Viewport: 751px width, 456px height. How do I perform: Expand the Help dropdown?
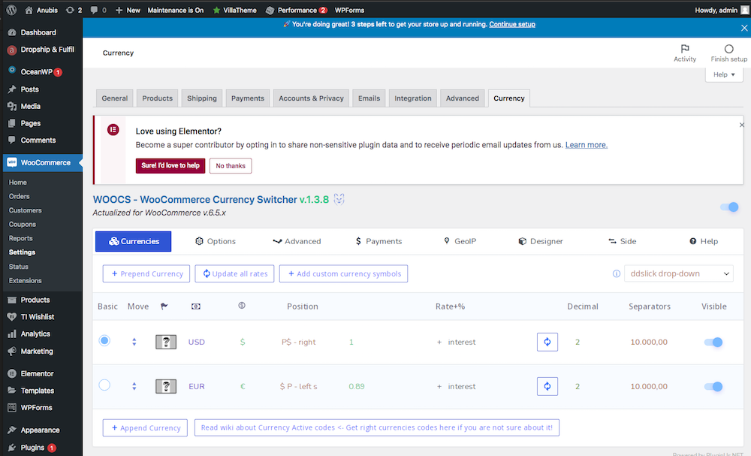[x=724, y=74]
